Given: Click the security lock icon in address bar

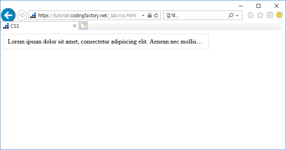Looking at the screenshot, I should point(150,15).
